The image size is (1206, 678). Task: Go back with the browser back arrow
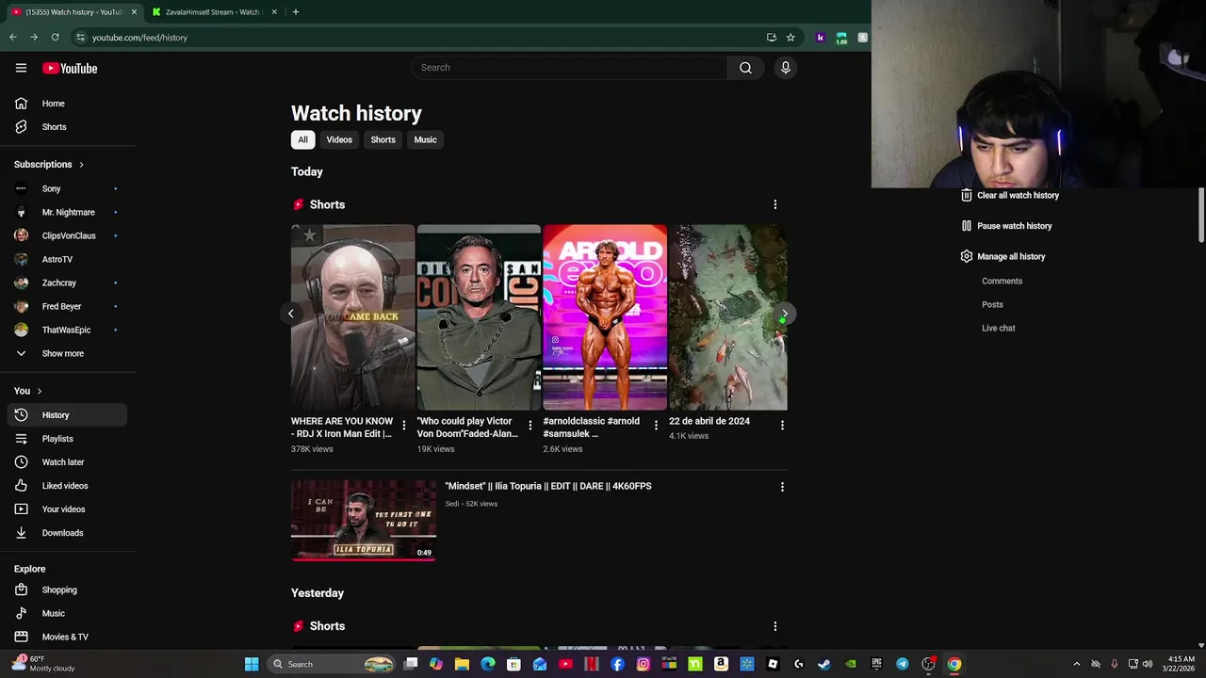(12, 38)
